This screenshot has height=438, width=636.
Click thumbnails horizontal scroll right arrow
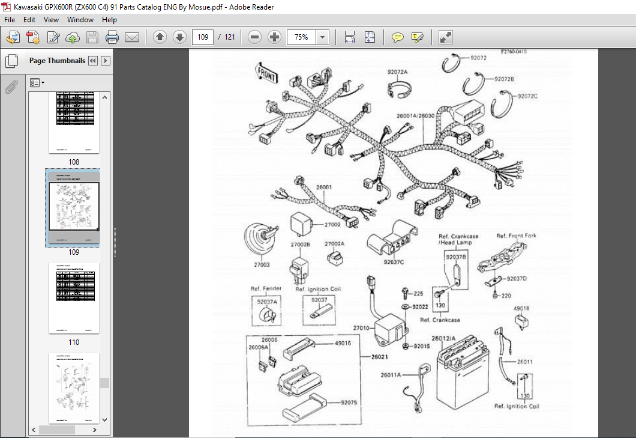[95, 430]
